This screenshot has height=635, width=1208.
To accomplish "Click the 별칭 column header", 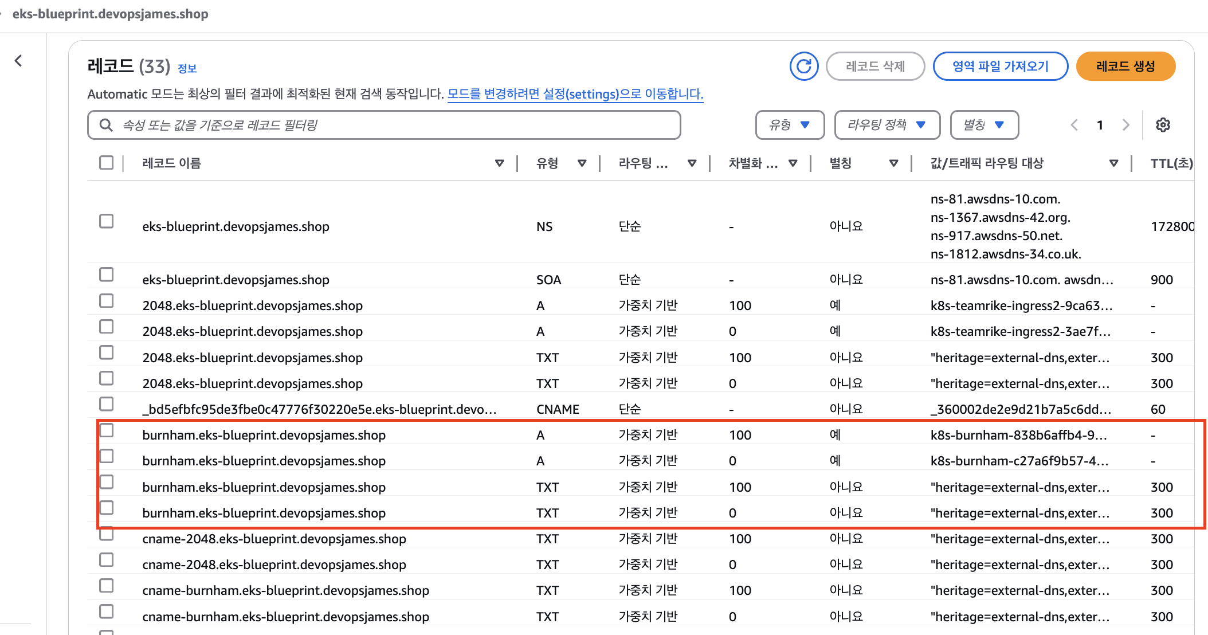I will [841, 163].
